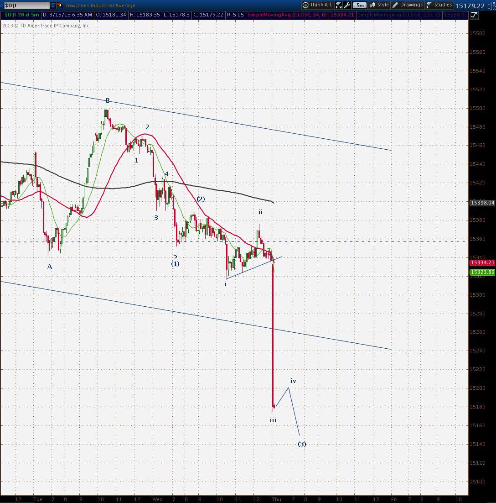This screenshot has height=503, width=496.
Task: Open the think A.I. button
Action: 317,5
